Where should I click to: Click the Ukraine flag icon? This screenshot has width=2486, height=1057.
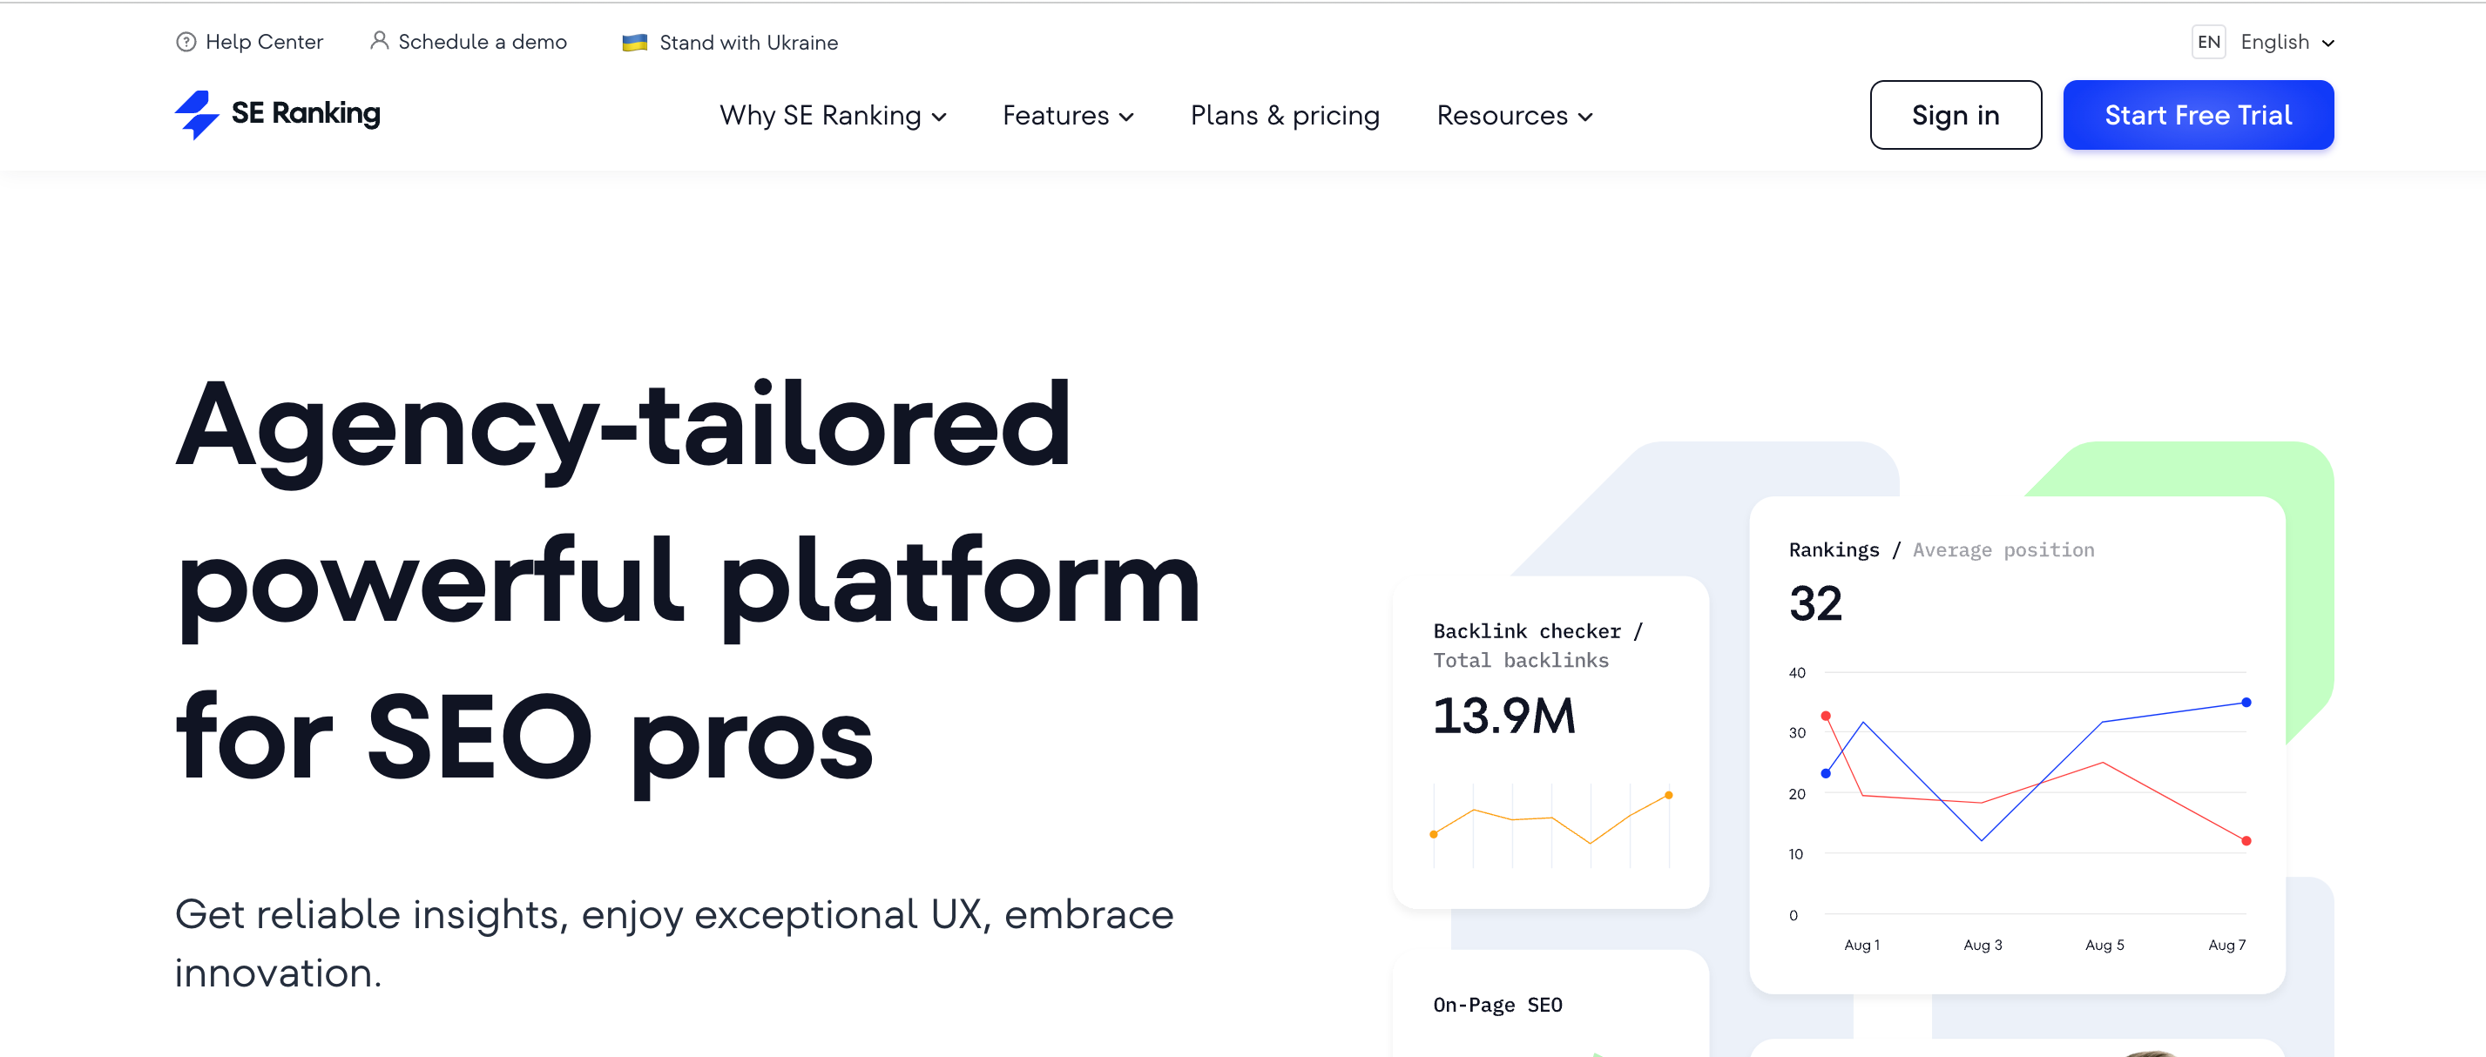coord(634,43)
